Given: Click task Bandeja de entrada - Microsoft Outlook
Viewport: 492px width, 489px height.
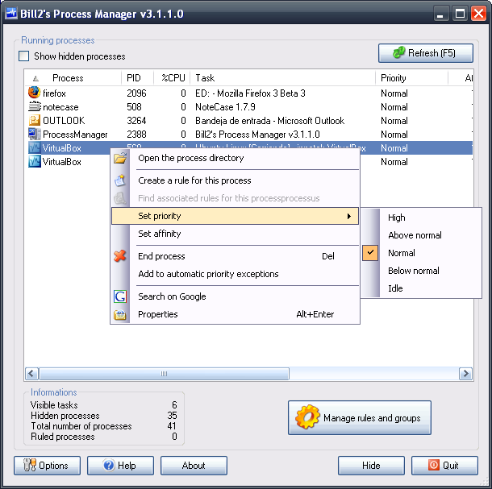Looking at the screenshot, I should pos(270,121).
